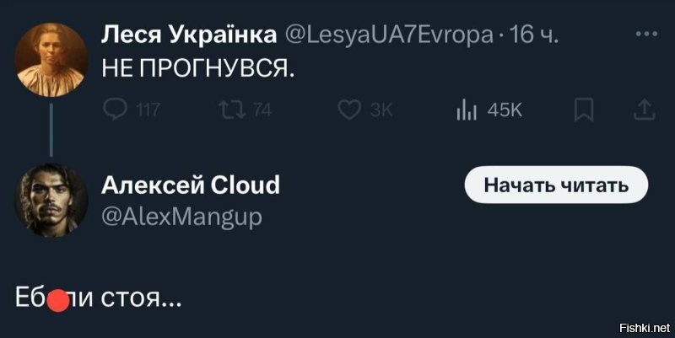This screenshot has height=338, width=675.
Task: Open Леся Українка profile avatar
Action: tap(51, 59)
